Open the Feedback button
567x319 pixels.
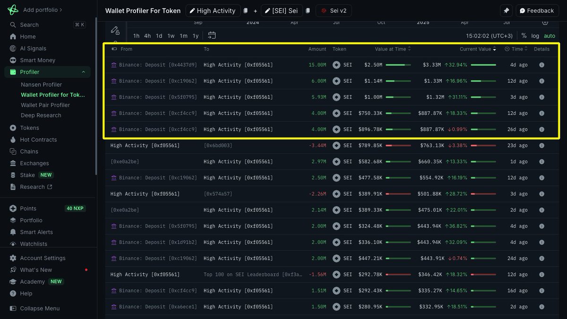537,10
